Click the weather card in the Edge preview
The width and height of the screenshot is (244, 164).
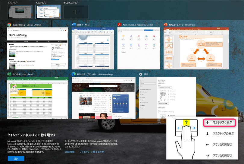coord(120,104)
